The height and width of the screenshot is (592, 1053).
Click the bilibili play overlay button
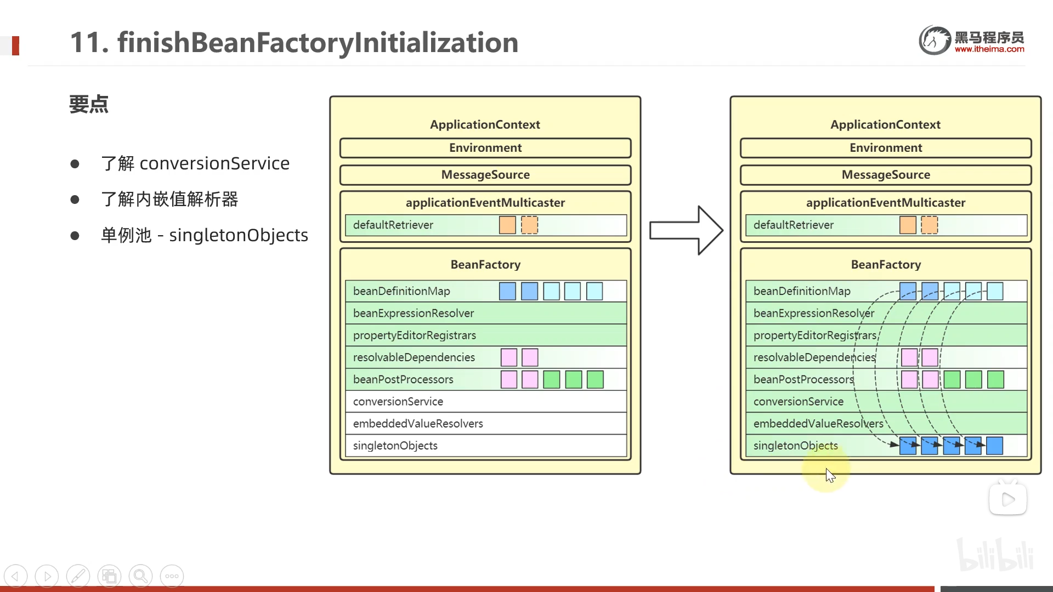(1007, 499)
